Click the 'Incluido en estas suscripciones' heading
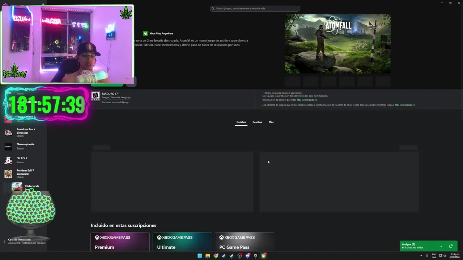463x260 pixels. click(123, 225)
